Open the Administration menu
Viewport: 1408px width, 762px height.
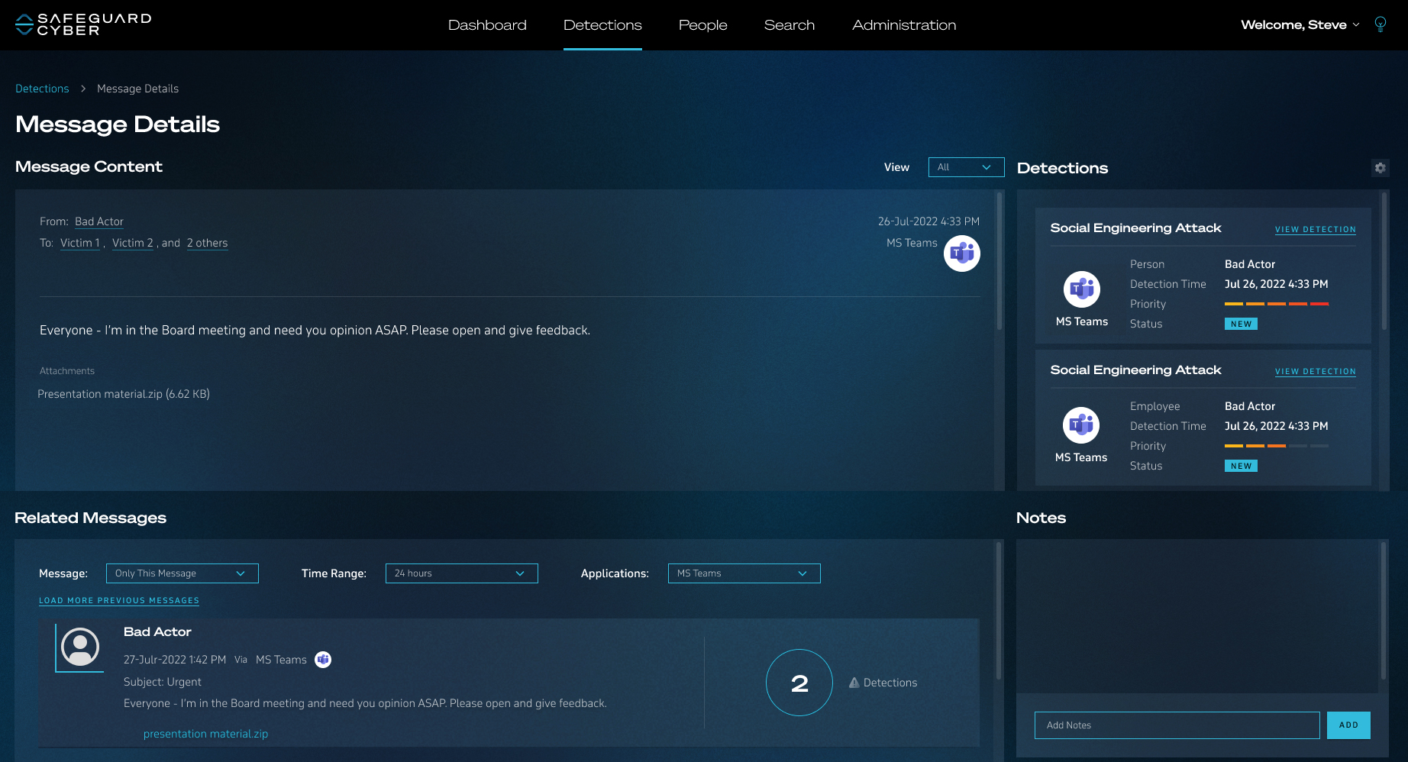click(x=903, y=24)
